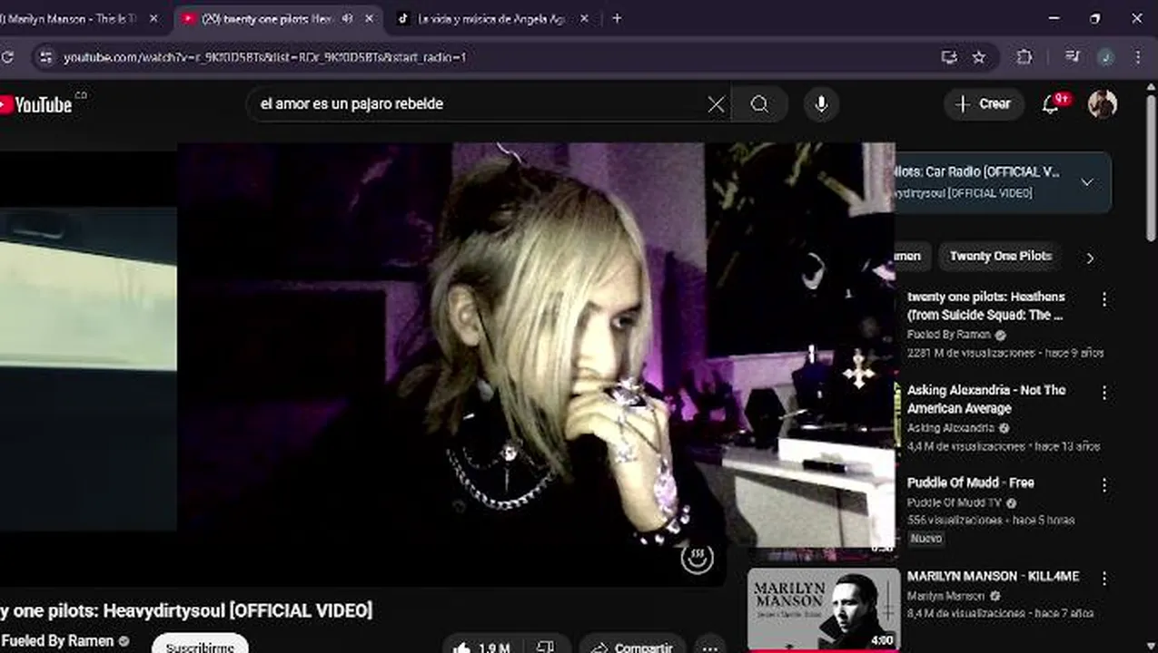The width and height of the screenshot is (1158, 653).
Task: Open Puddle Of Mudd - Free video
Action: (971, 483)
